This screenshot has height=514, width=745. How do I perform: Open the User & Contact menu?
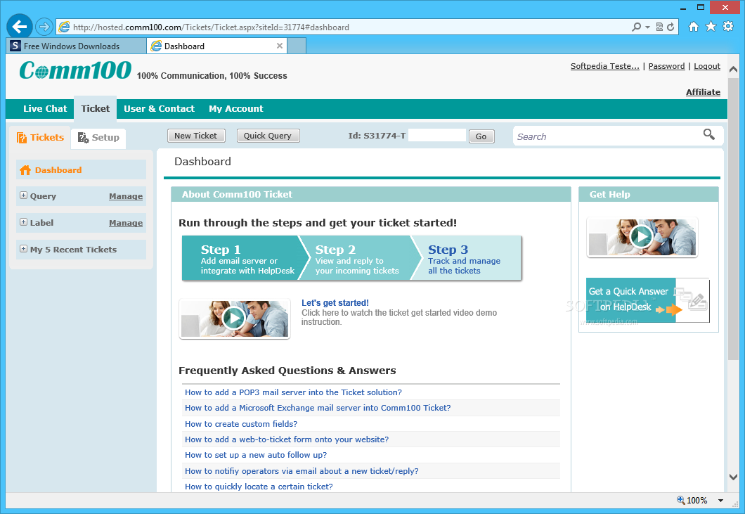pos(159,108)
